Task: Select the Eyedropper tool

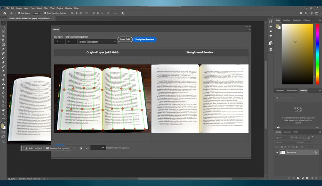Action: 3,49
